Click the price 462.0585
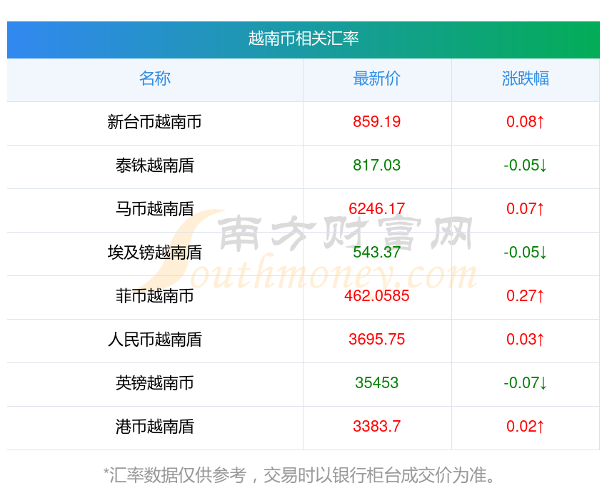 pos(376,296)
